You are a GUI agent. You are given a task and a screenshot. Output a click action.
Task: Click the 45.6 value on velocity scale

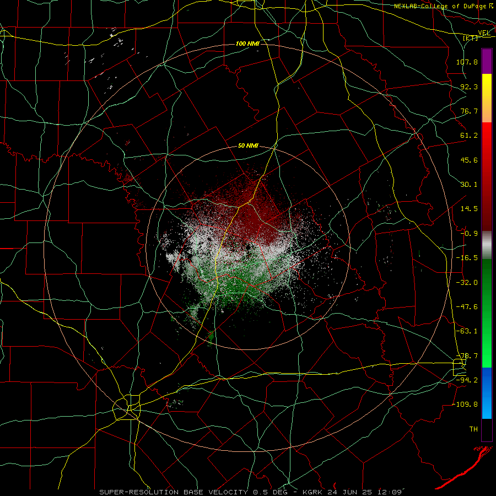(x=469, y=160)
